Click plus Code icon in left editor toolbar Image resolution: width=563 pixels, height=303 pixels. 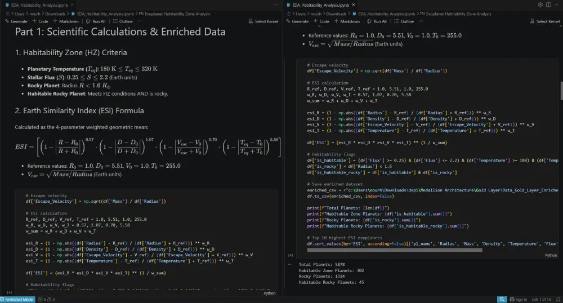[x=35, y=21]
